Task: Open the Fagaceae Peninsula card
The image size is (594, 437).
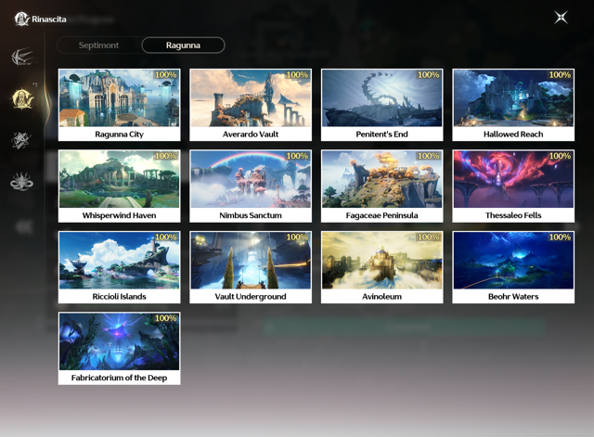Action: point(381,186)
